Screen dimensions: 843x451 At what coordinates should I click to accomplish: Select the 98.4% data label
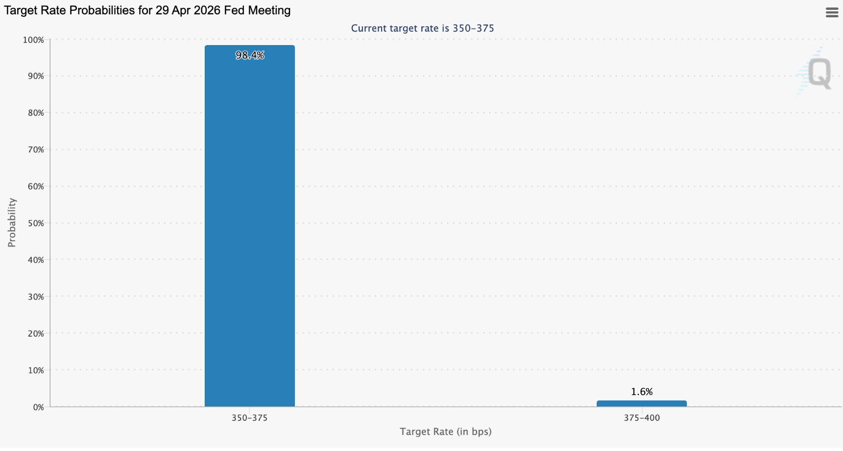click(x=250, y=55)
